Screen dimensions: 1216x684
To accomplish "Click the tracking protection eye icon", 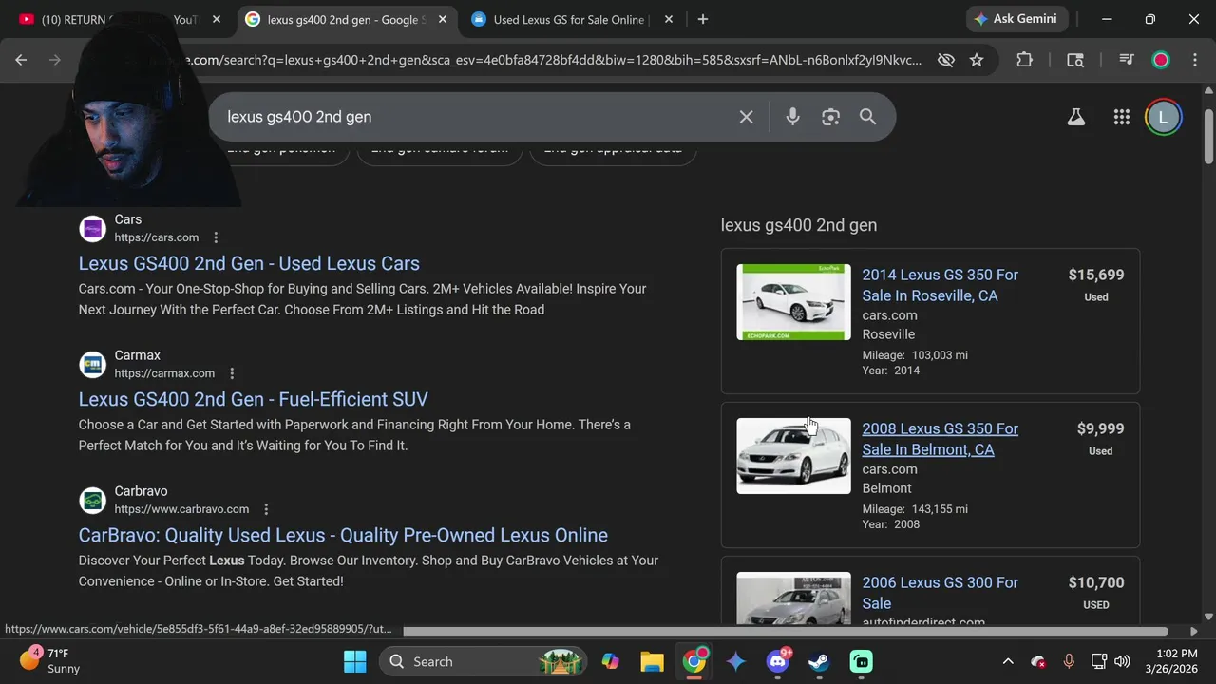I will click(x=945, y=60).
